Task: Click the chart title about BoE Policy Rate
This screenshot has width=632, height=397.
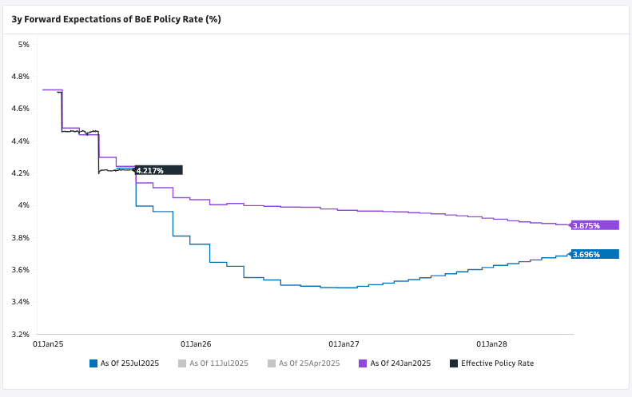Action: [116, 18]
